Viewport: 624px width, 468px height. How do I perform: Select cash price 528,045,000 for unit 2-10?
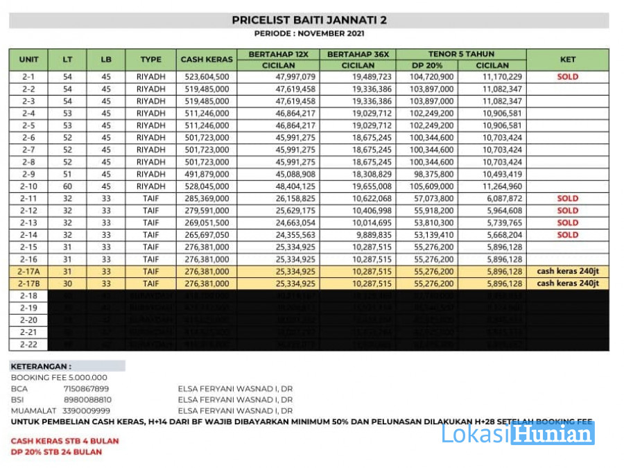coord(207,187)
